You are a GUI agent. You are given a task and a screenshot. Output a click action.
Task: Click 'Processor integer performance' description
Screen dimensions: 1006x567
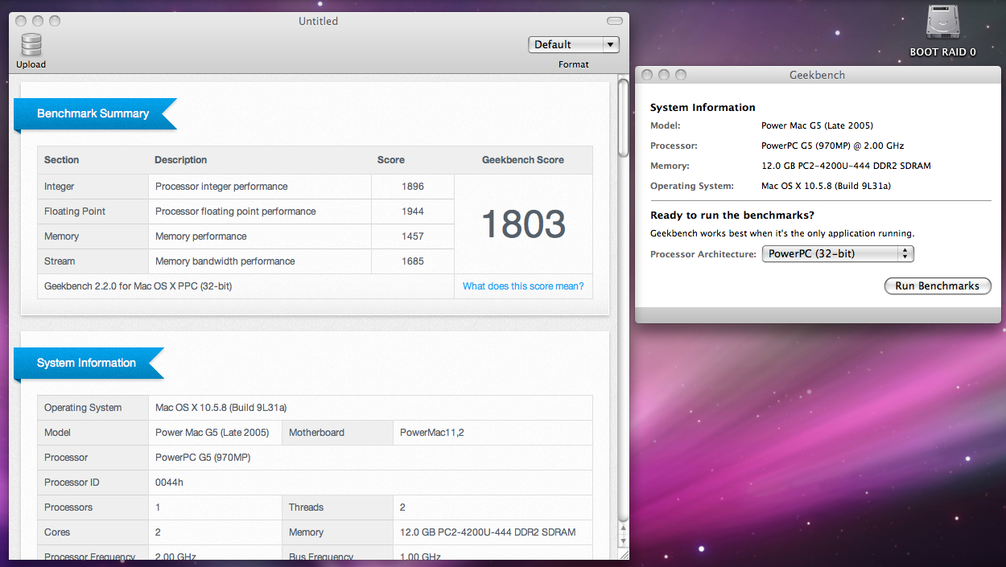pyautogui.click(x=221, y=187)
